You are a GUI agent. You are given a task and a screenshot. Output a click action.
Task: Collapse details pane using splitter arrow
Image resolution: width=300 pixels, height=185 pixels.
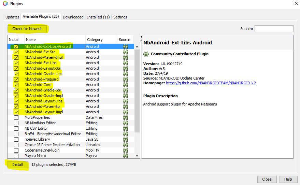tap(141, 41)
